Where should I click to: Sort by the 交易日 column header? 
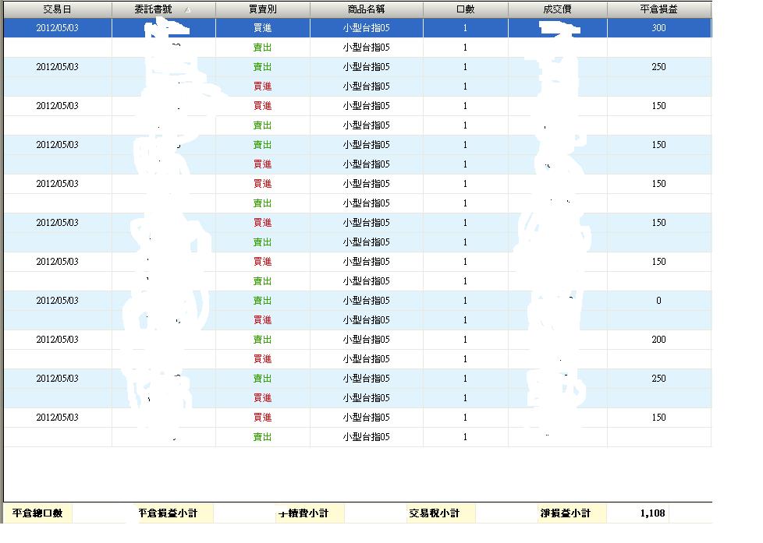(x=58, y=9)
